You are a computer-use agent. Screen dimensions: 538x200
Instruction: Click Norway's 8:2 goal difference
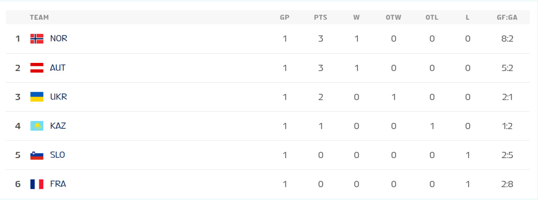(x=507, y=39)
